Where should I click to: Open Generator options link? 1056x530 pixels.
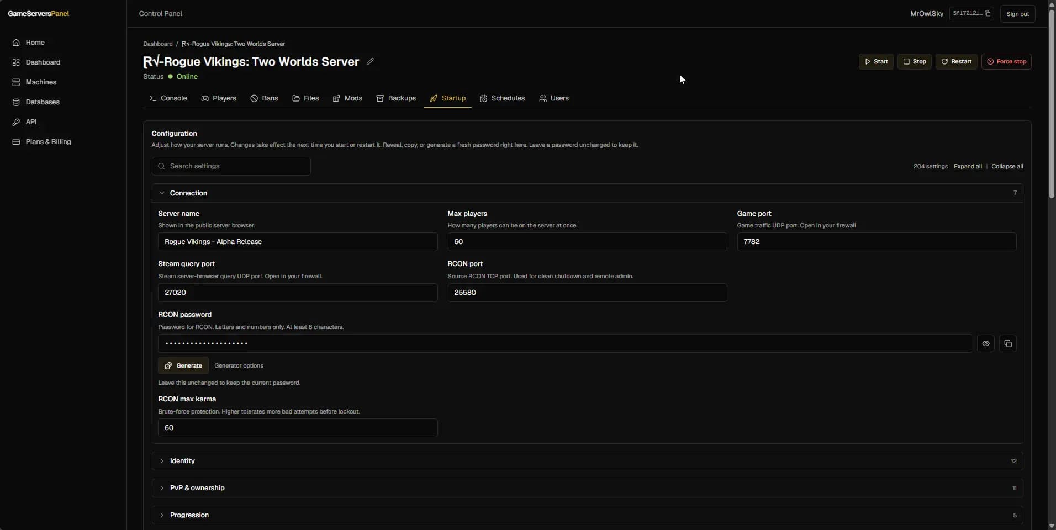[x=239, y=365]
